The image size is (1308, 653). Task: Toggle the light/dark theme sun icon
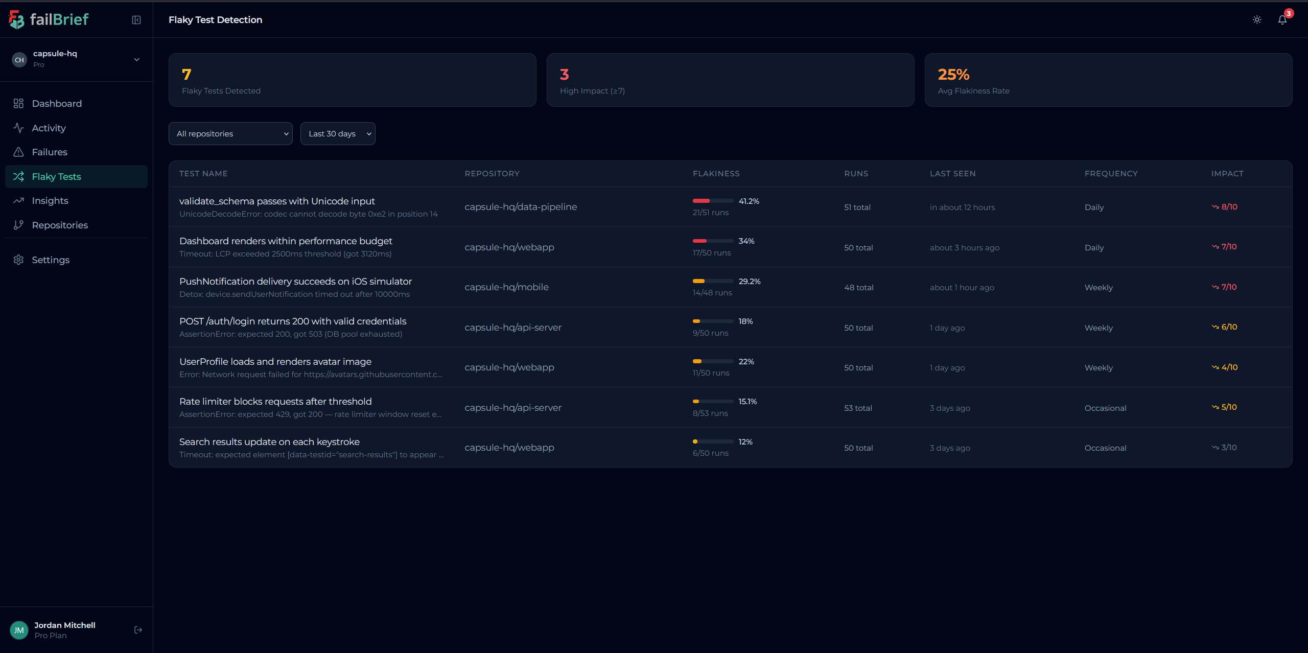(1257, 20)
